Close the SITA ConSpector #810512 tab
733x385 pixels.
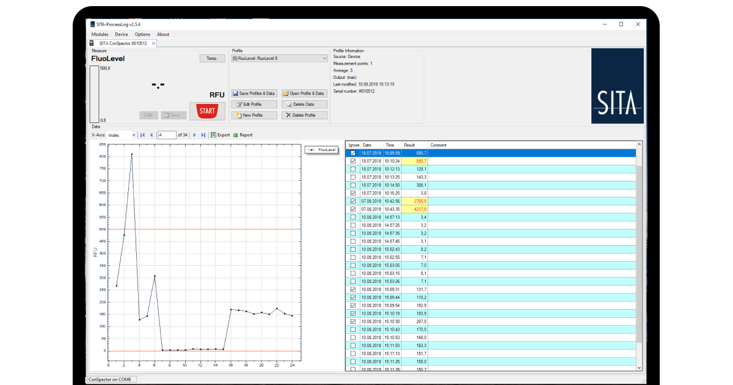pyautogui.click(x=154, y=43)
